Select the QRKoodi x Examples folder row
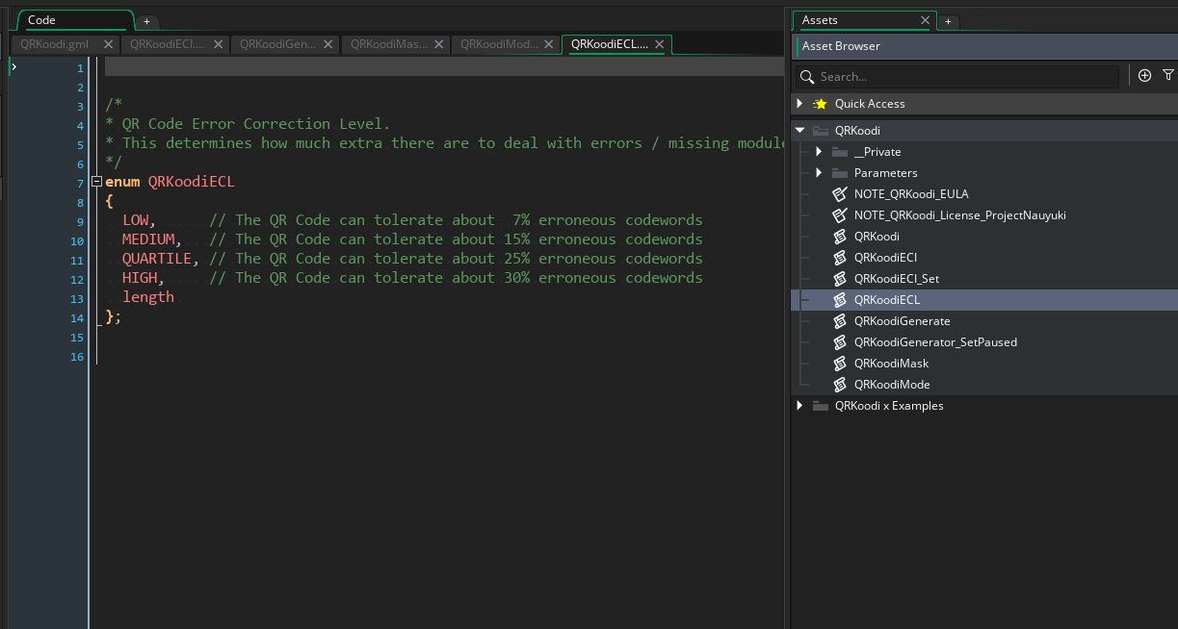 (984, 406)
